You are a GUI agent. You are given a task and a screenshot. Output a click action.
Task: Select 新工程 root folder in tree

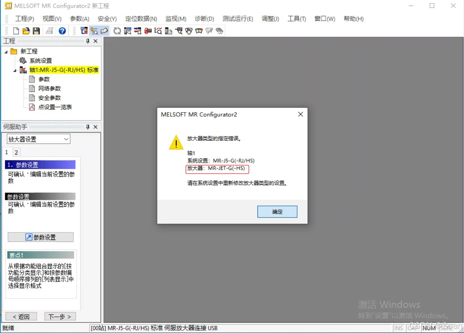point(29,51)
